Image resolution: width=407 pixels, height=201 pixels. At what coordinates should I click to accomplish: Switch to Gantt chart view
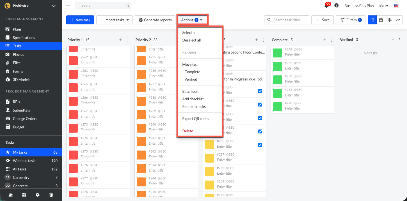point(390,20)
